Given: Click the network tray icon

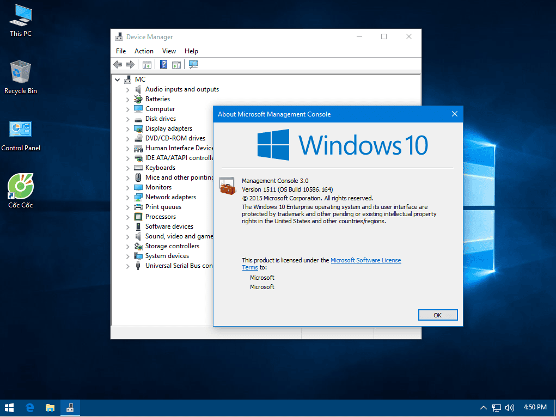Looking at the screenshot, I should coord(497,408).
